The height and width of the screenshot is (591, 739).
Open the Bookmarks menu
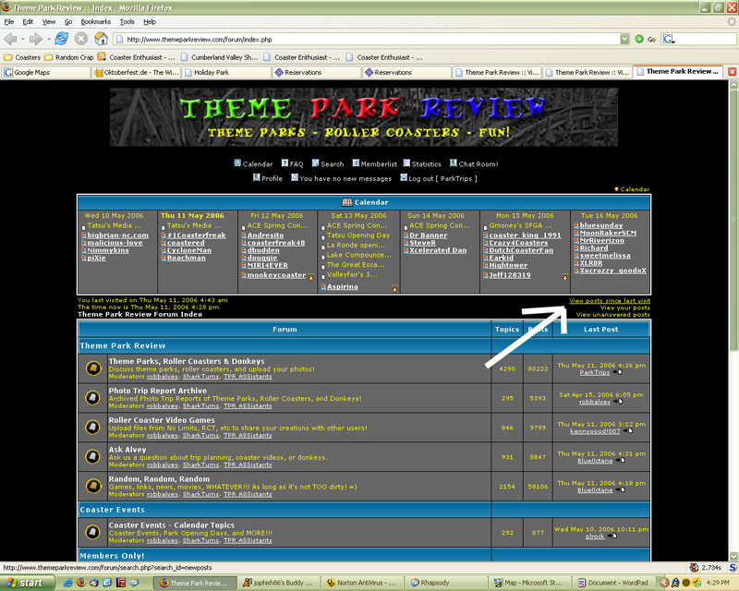(96, 21)
